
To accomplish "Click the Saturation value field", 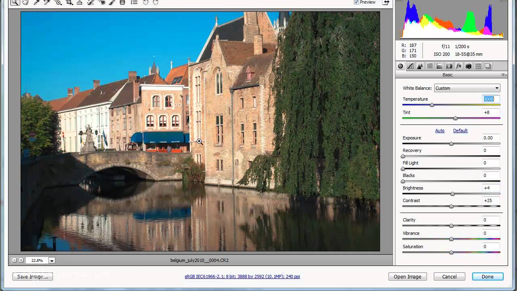I will [x=491, y=247].
